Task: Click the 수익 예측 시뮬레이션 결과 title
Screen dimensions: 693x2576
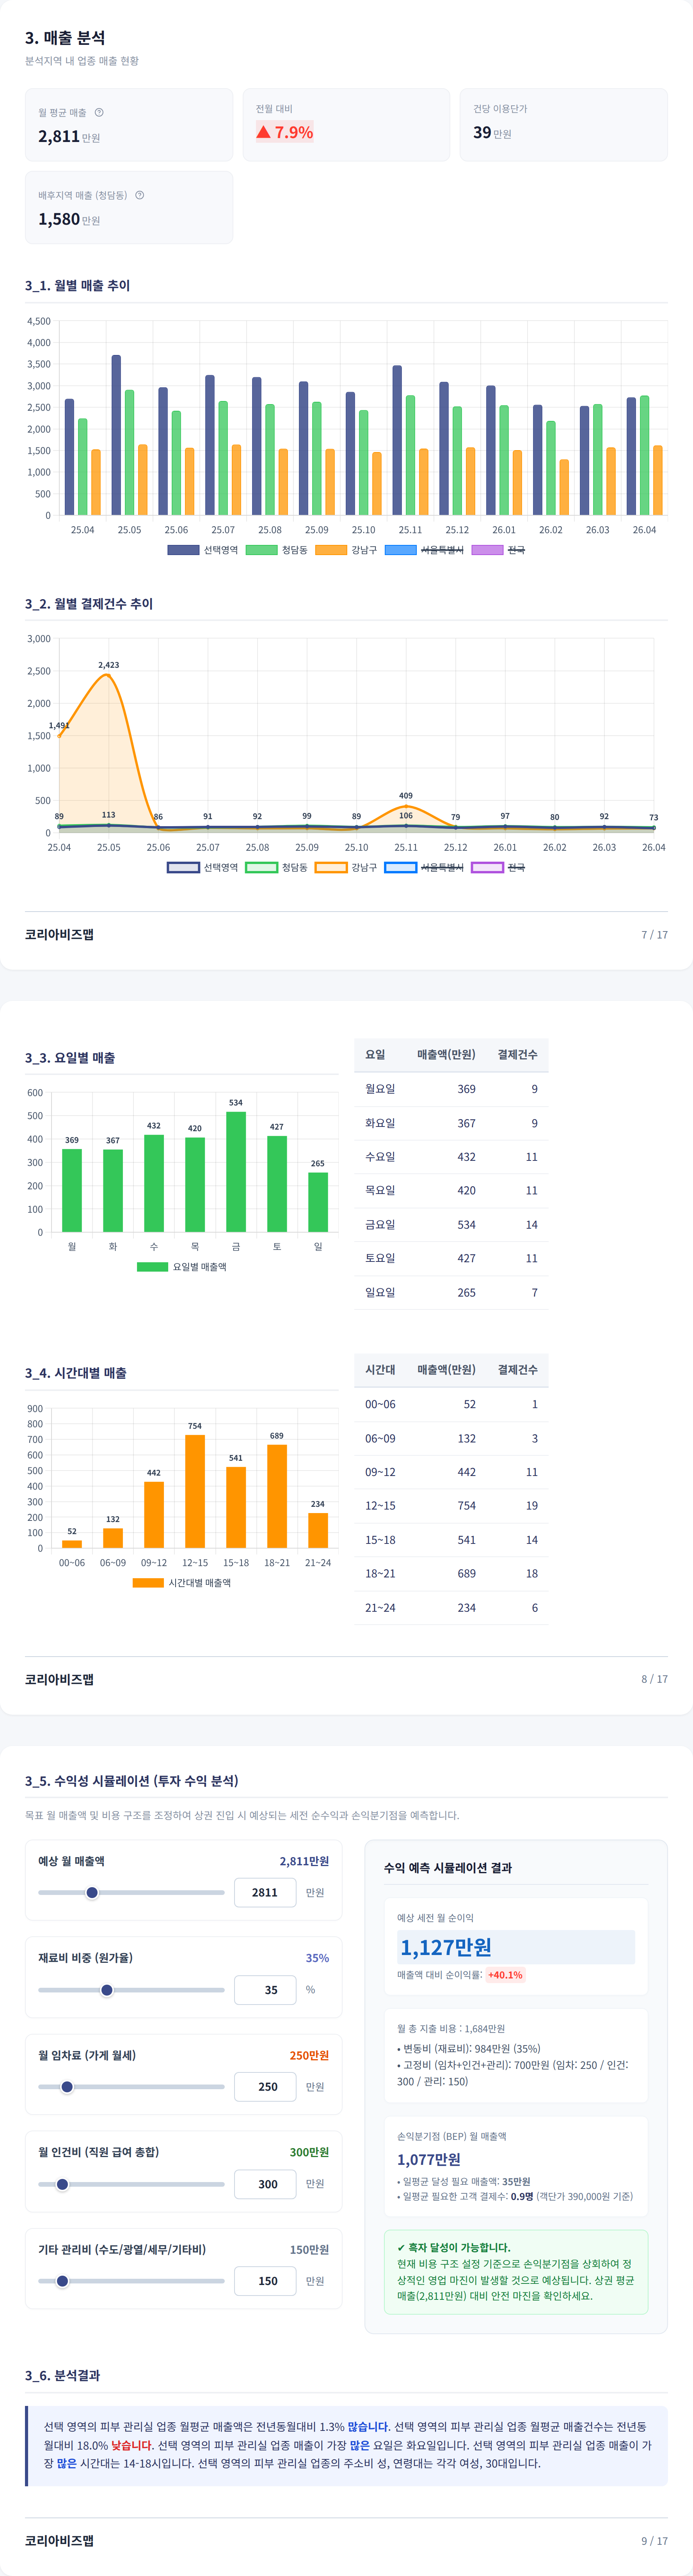Action: (448, 1868)
